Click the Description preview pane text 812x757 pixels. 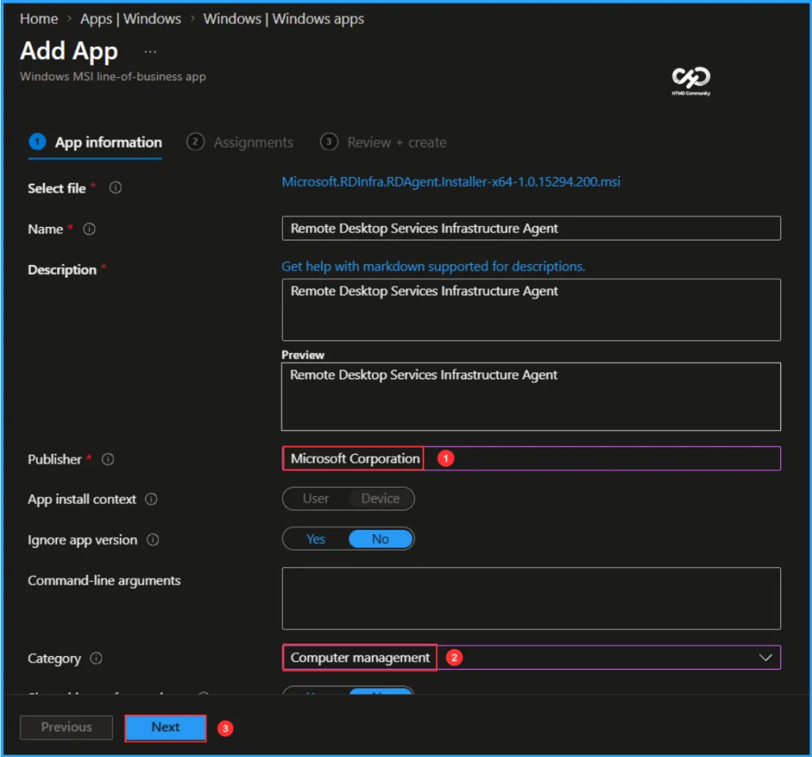pos(423,375)
